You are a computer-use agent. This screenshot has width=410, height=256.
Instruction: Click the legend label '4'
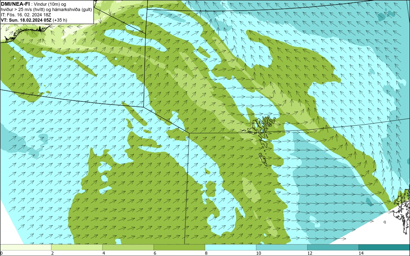coord(104,253)
